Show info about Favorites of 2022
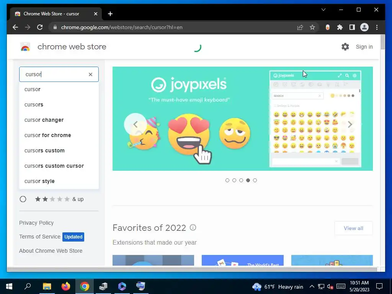 193,227
